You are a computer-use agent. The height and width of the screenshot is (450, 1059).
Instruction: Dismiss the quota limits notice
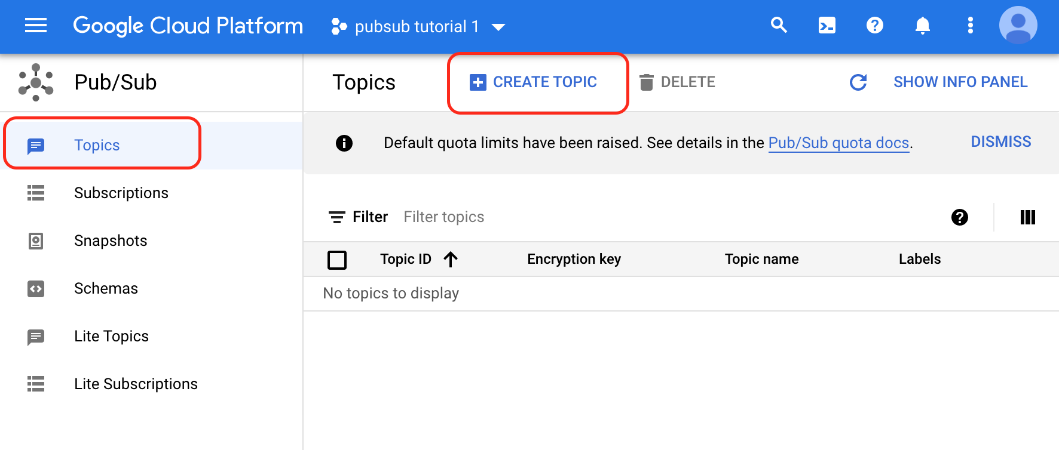(x=1001, y=141)
